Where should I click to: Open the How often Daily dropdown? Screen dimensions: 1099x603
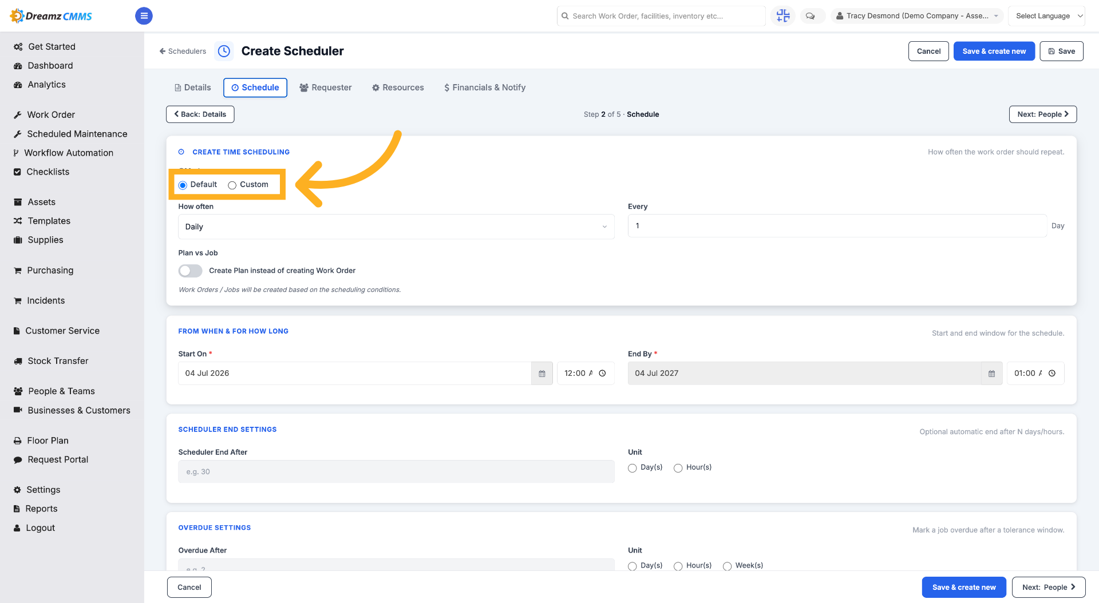click(396, 227)
